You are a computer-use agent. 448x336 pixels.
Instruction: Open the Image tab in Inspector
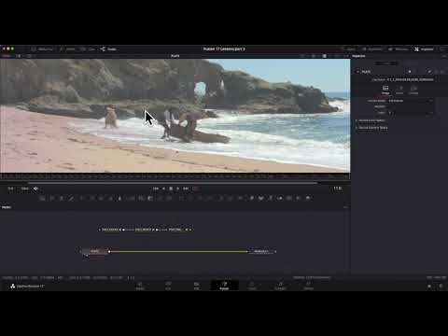[x=385, y=90]
